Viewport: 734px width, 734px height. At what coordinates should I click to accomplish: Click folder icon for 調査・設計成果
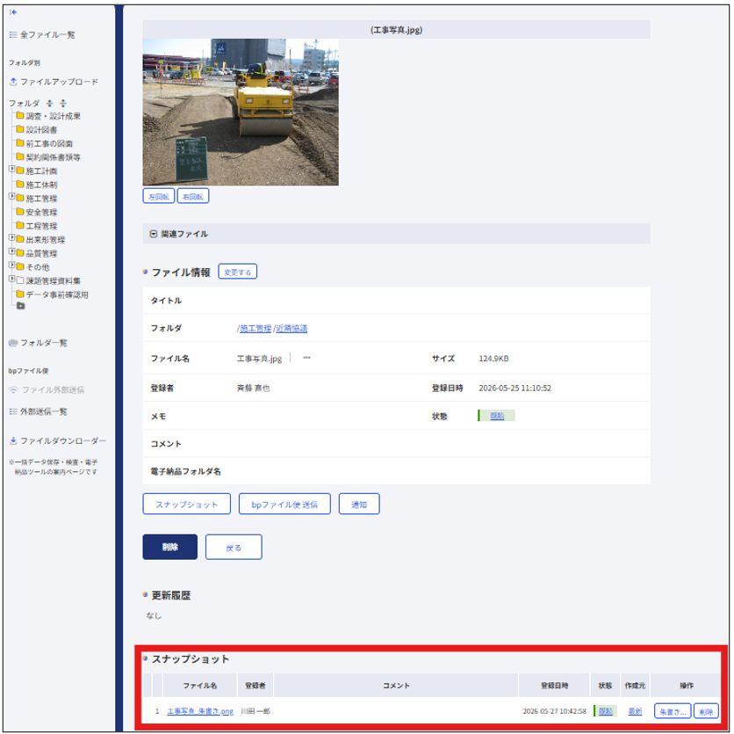(x=20, y=115)
